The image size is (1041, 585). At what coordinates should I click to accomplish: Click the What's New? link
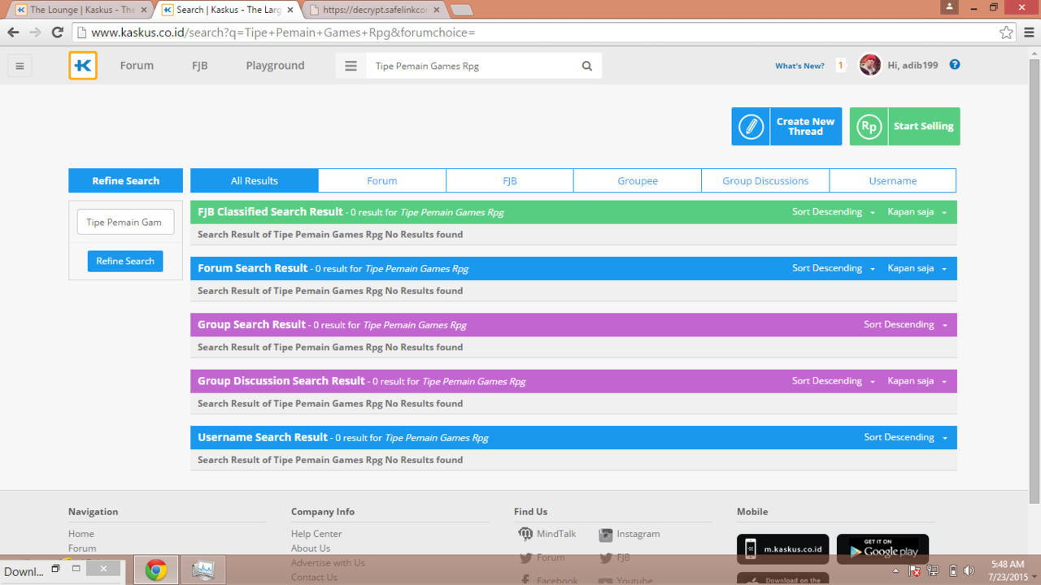pyautogui.click(x=799, y=66)
